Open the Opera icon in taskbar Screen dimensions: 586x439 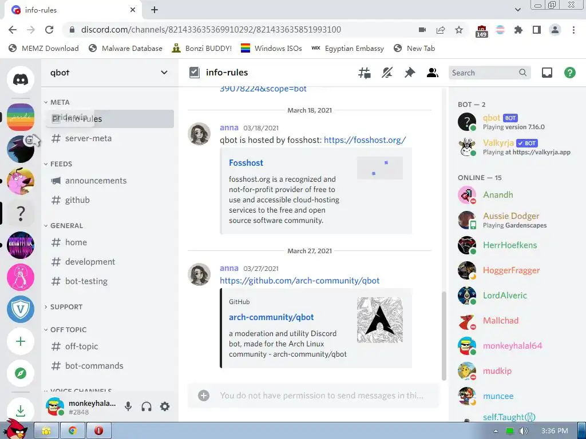pos(98,431)
